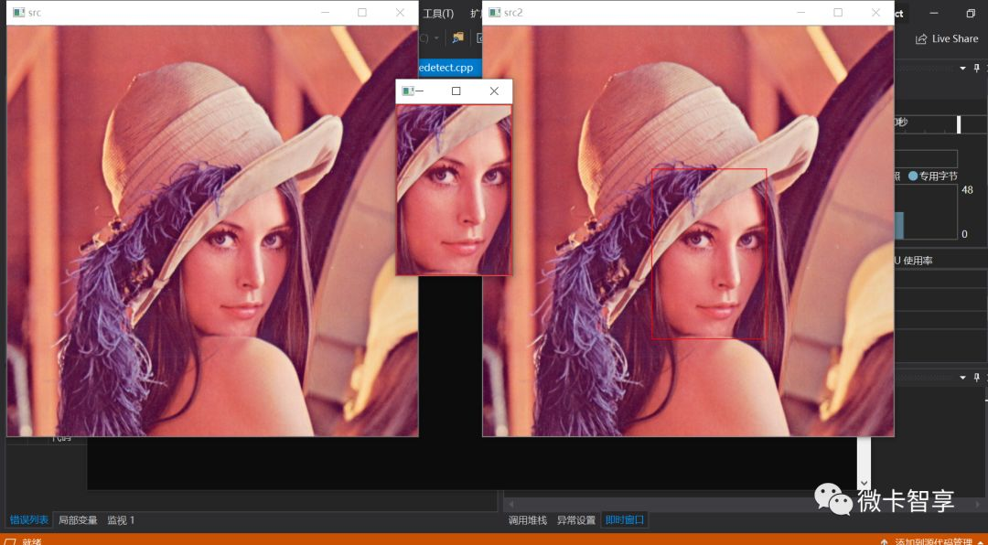988x545 pixels.
Task: Open the diagnostics panel window options dropdown
Action: 962,68
